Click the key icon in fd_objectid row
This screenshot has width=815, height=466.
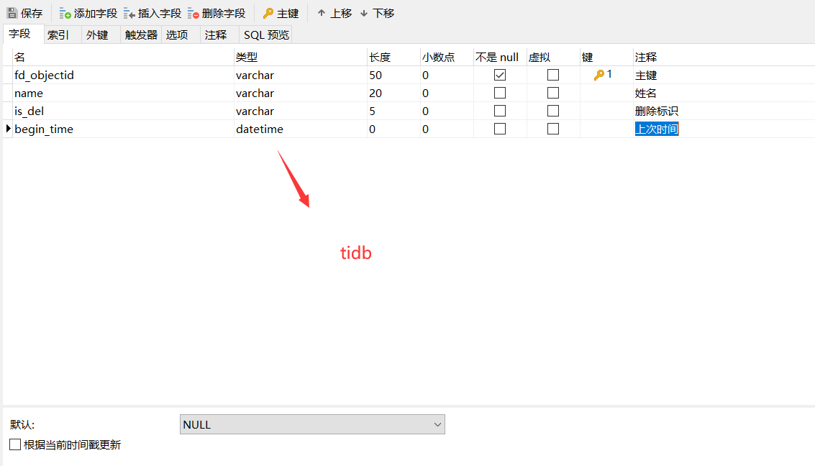tap(598, 75)
